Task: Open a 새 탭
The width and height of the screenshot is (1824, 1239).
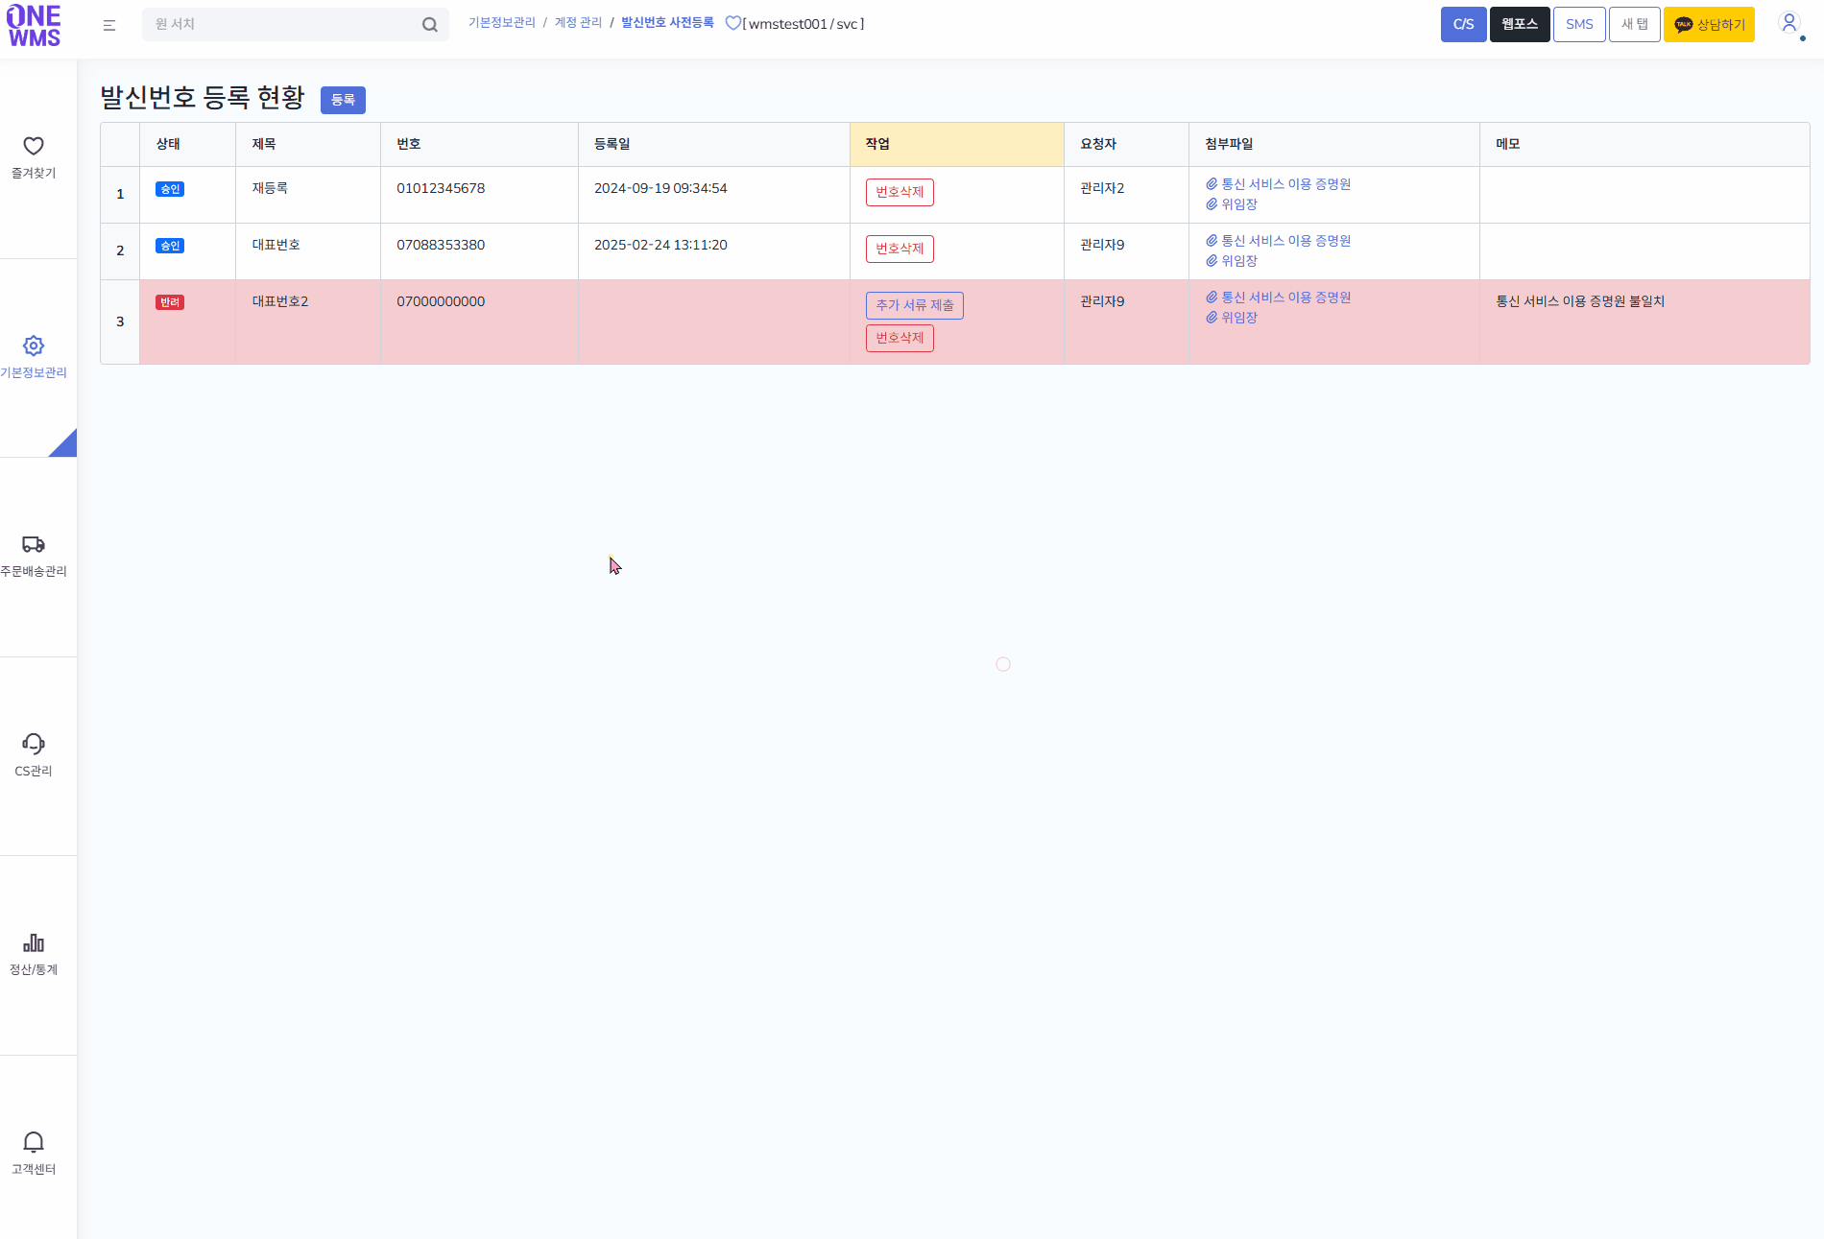Action: [1635, 25]
